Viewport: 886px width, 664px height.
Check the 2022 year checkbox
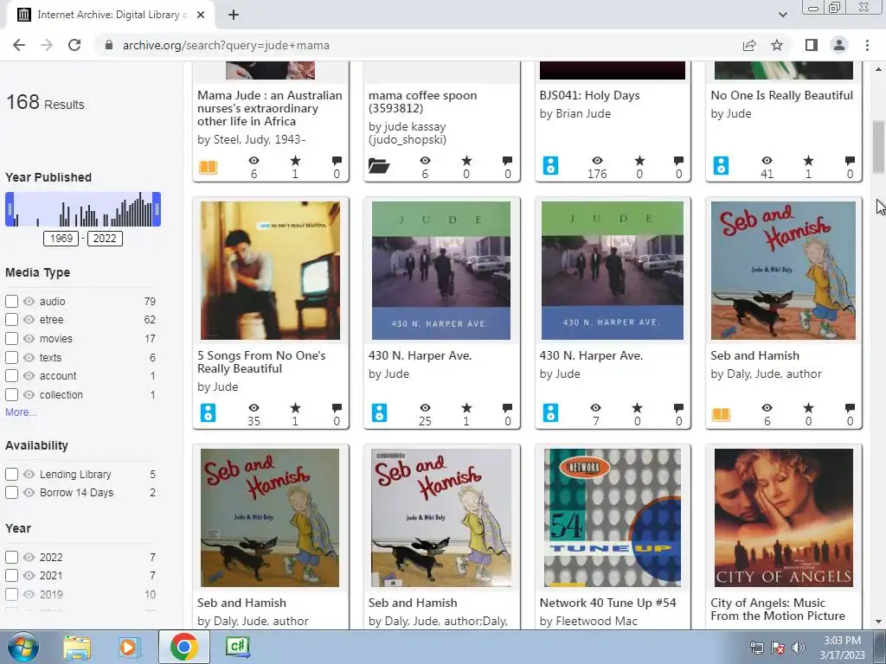click(11, 558)
